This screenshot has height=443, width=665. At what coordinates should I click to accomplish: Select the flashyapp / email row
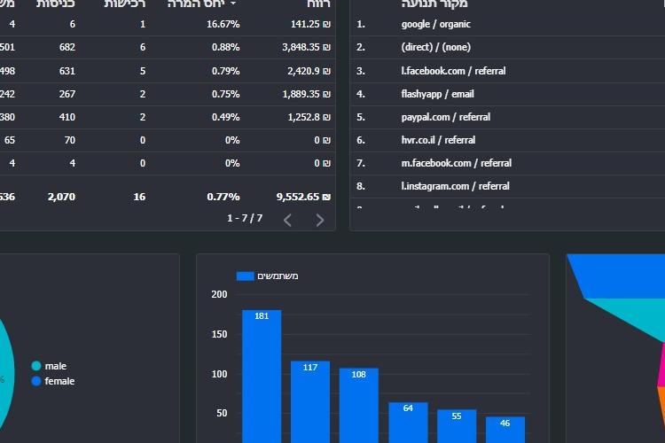pyautogui.click(x=507, y=94)
